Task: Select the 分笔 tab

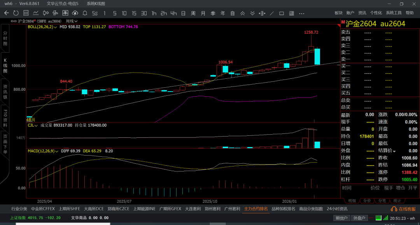Action: point(382,201)
